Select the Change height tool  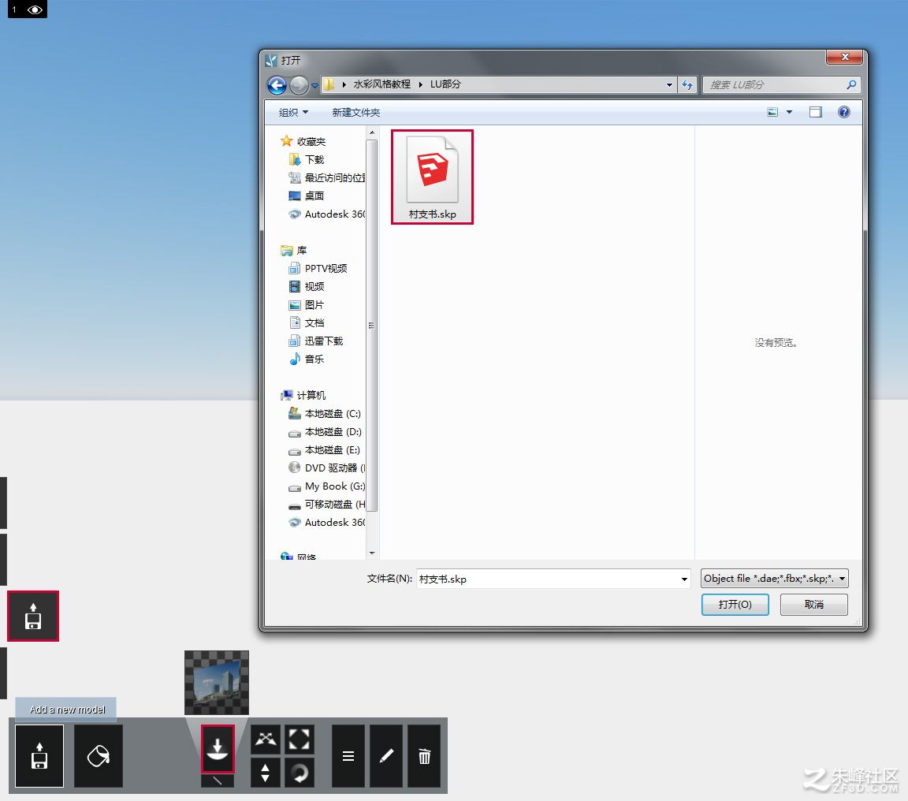point(266,773)
